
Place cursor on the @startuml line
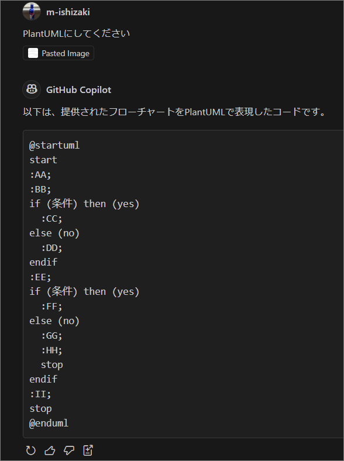pyautogui.click(x=54, y=145)
